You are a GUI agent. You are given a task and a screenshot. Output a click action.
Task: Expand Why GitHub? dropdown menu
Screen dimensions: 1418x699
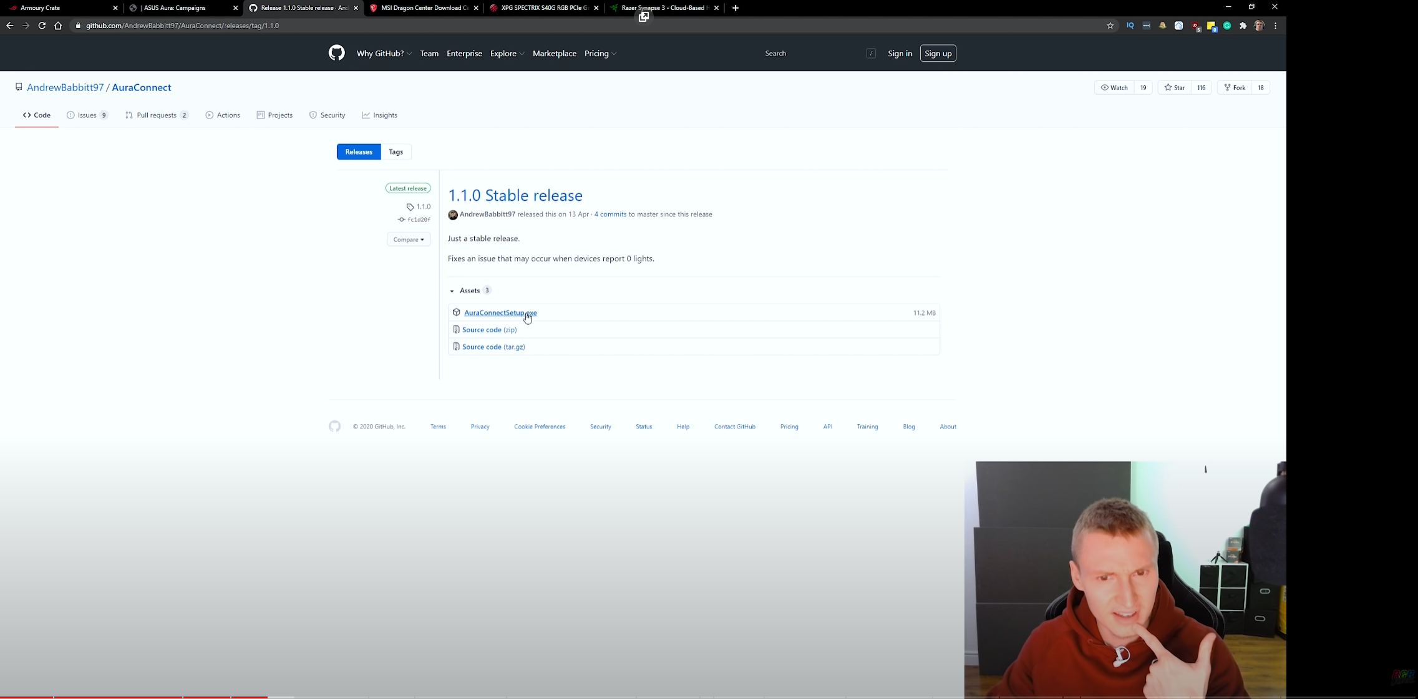(x=384, y=54)
